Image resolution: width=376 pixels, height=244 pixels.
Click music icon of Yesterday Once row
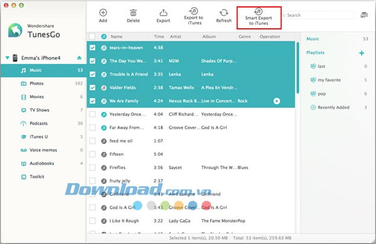(104, 114)
